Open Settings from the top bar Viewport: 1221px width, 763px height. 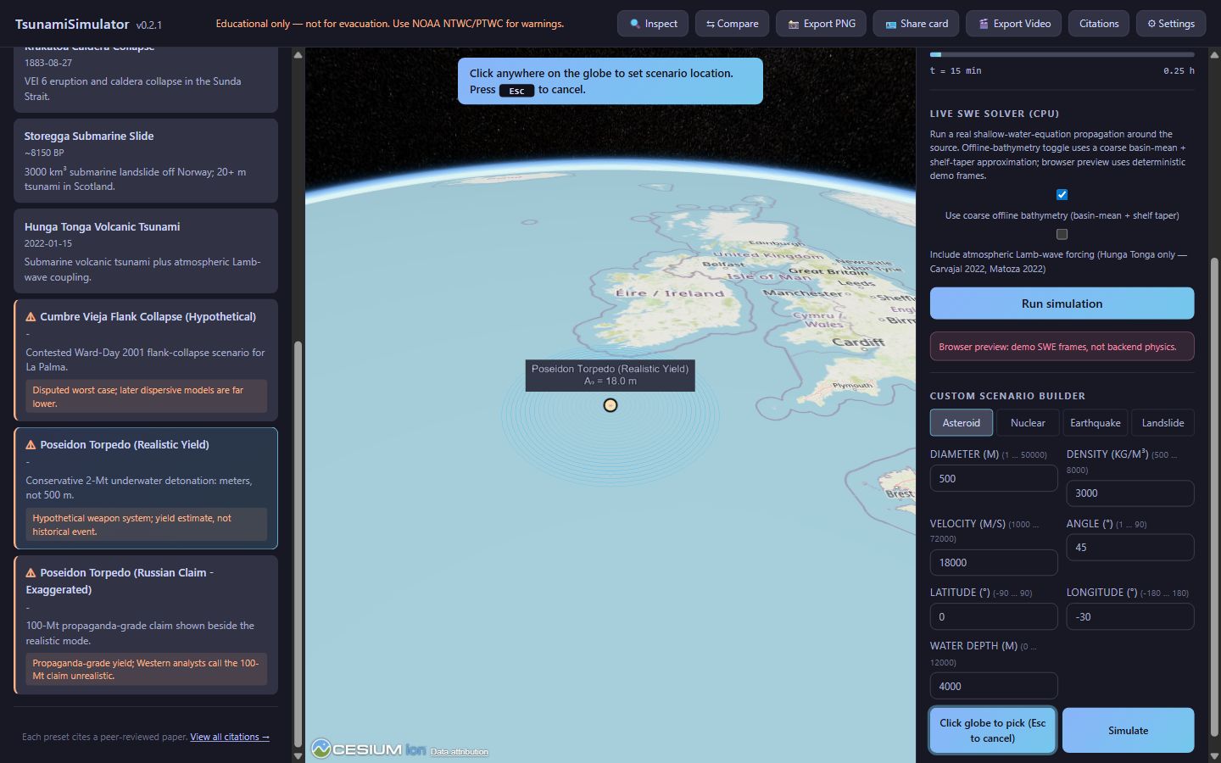point(1171,24)
